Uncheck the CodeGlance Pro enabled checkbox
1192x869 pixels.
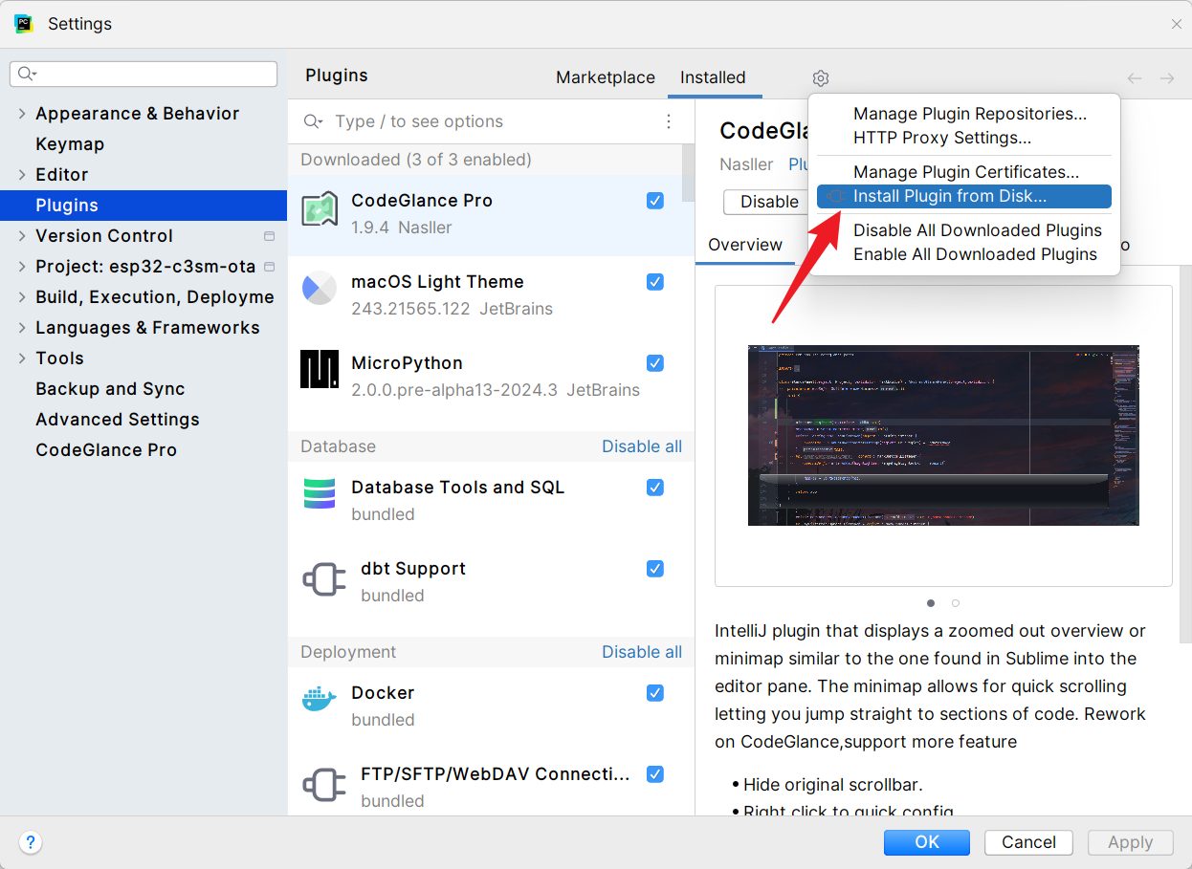pyautogui.click(x=654, y=201)
